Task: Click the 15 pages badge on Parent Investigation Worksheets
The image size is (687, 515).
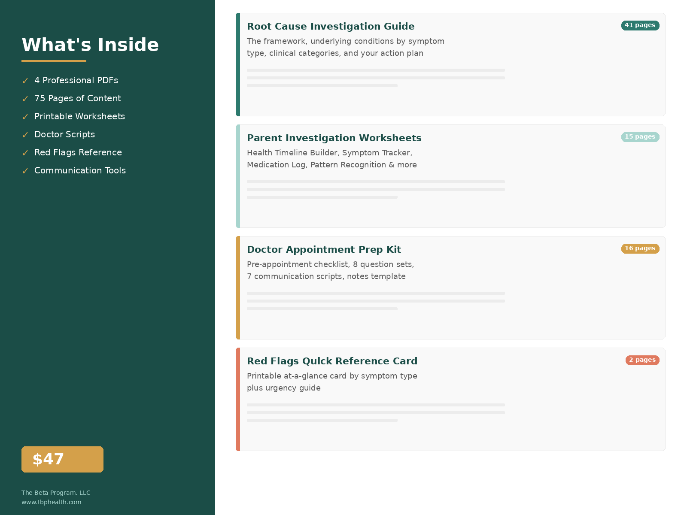Action: 640,137
